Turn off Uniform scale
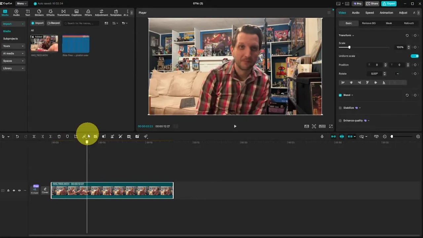This screenshot has width=423, height=238. click(414, 56)
